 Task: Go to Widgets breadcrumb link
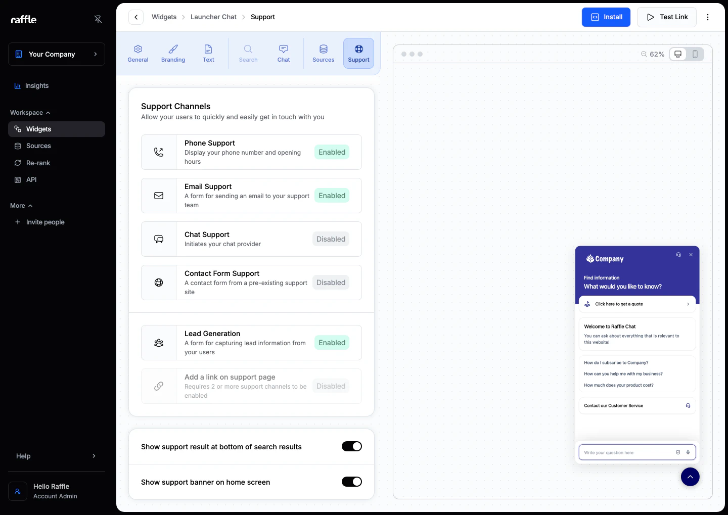[x=164, y=17]
